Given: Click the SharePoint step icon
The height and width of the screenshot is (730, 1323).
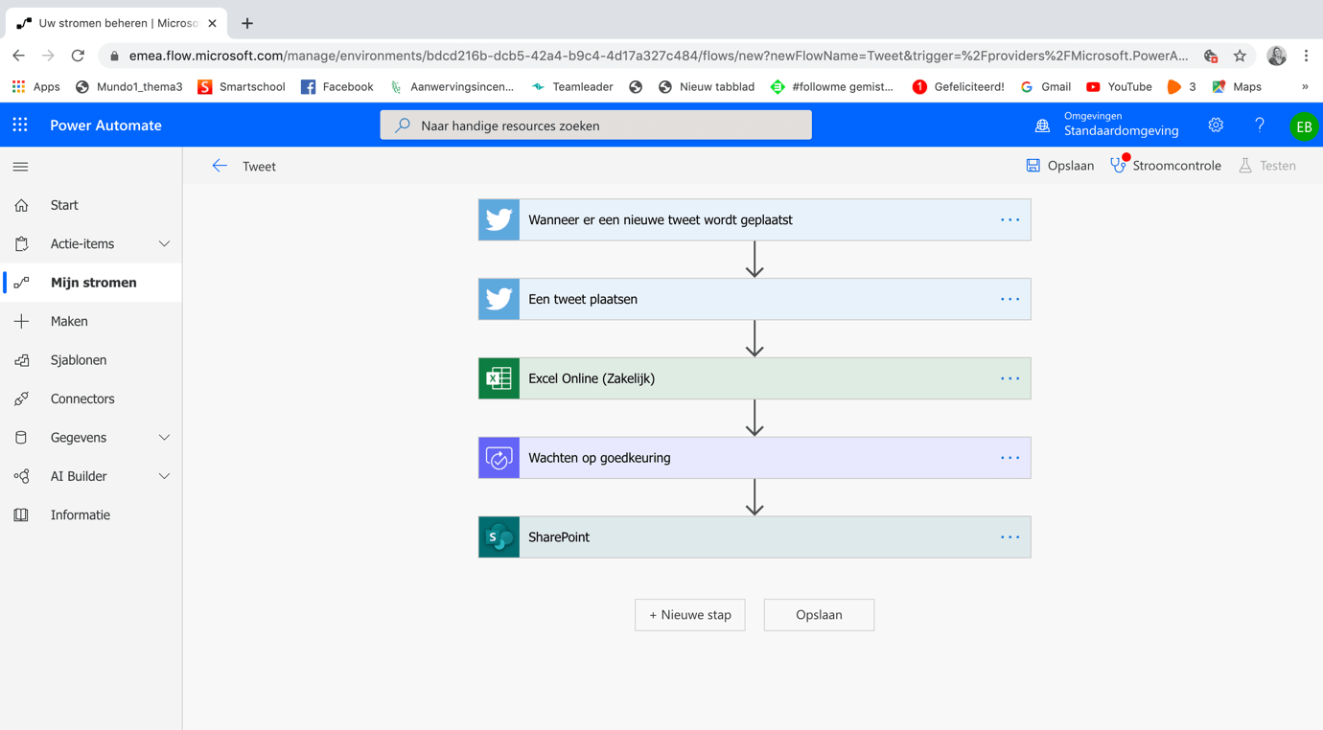Looking at the screenshot, I should tap(499, 537).
